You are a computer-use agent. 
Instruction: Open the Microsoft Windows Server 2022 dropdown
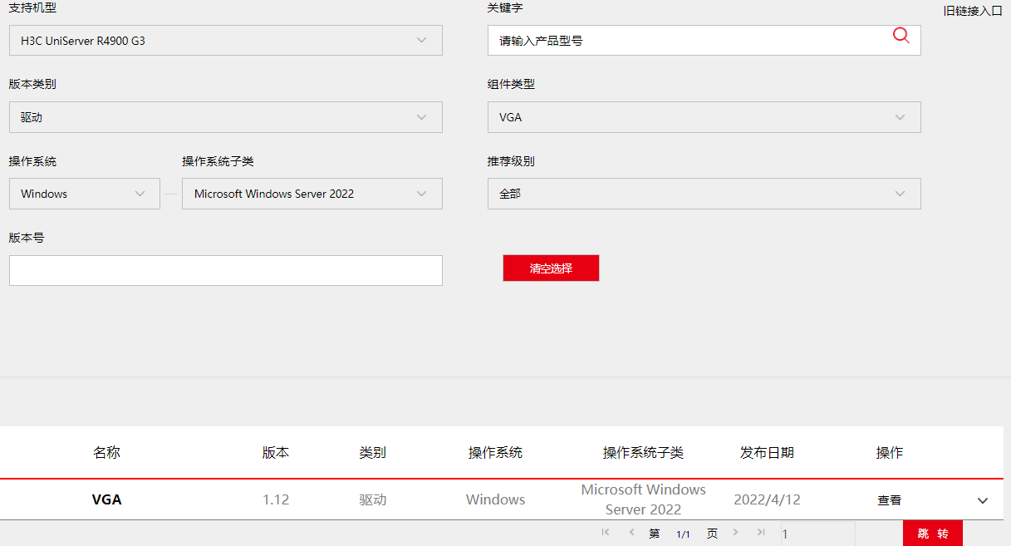pyautogui.click(x=312, y=194)
